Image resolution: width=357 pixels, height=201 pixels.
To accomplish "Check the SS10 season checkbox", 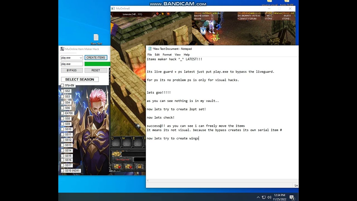I will tap(62, 129).
